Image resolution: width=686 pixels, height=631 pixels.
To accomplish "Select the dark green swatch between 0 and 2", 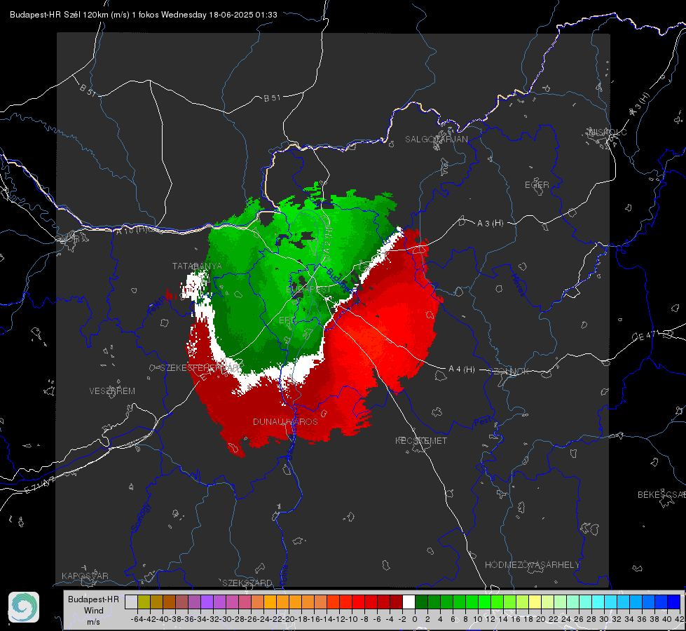I will 421,602.
